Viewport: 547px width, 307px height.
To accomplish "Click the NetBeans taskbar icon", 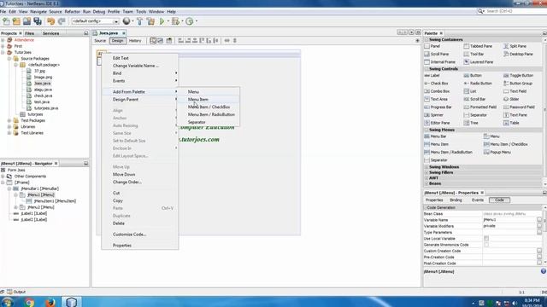I will click(x=72, y=302).
